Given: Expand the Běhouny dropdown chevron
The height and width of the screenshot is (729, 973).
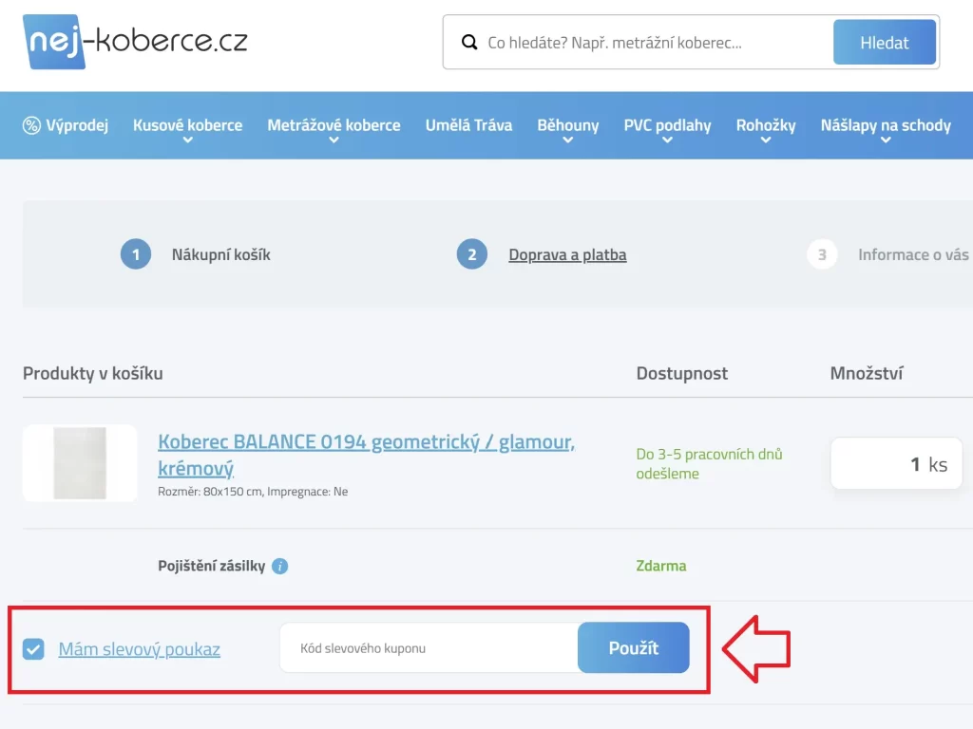Looking at the screenshot, I should coord(567,139).
